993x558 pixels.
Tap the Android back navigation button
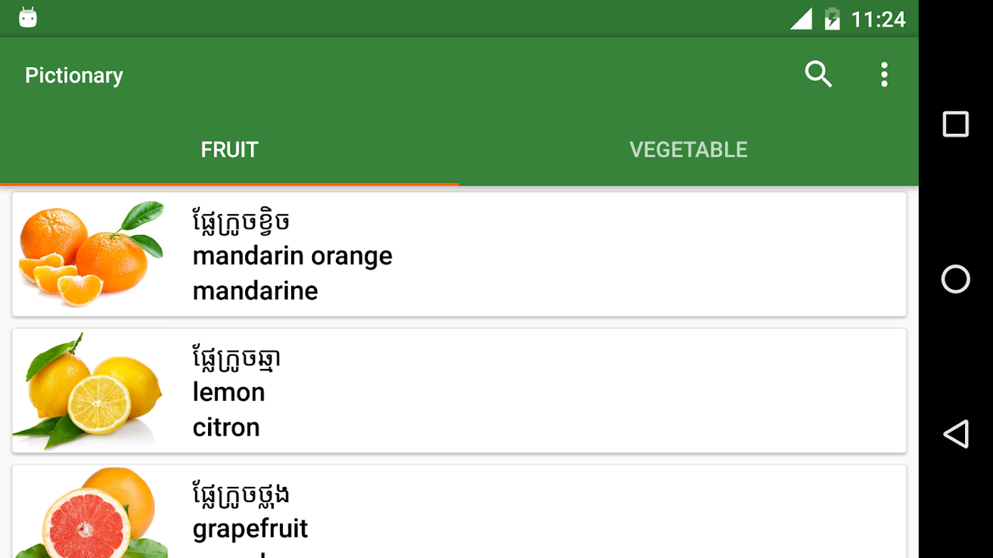point(955,434)
